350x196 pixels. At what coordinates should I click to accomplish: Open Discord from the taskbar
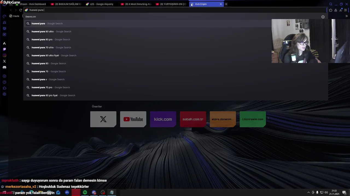pos(94,192)
